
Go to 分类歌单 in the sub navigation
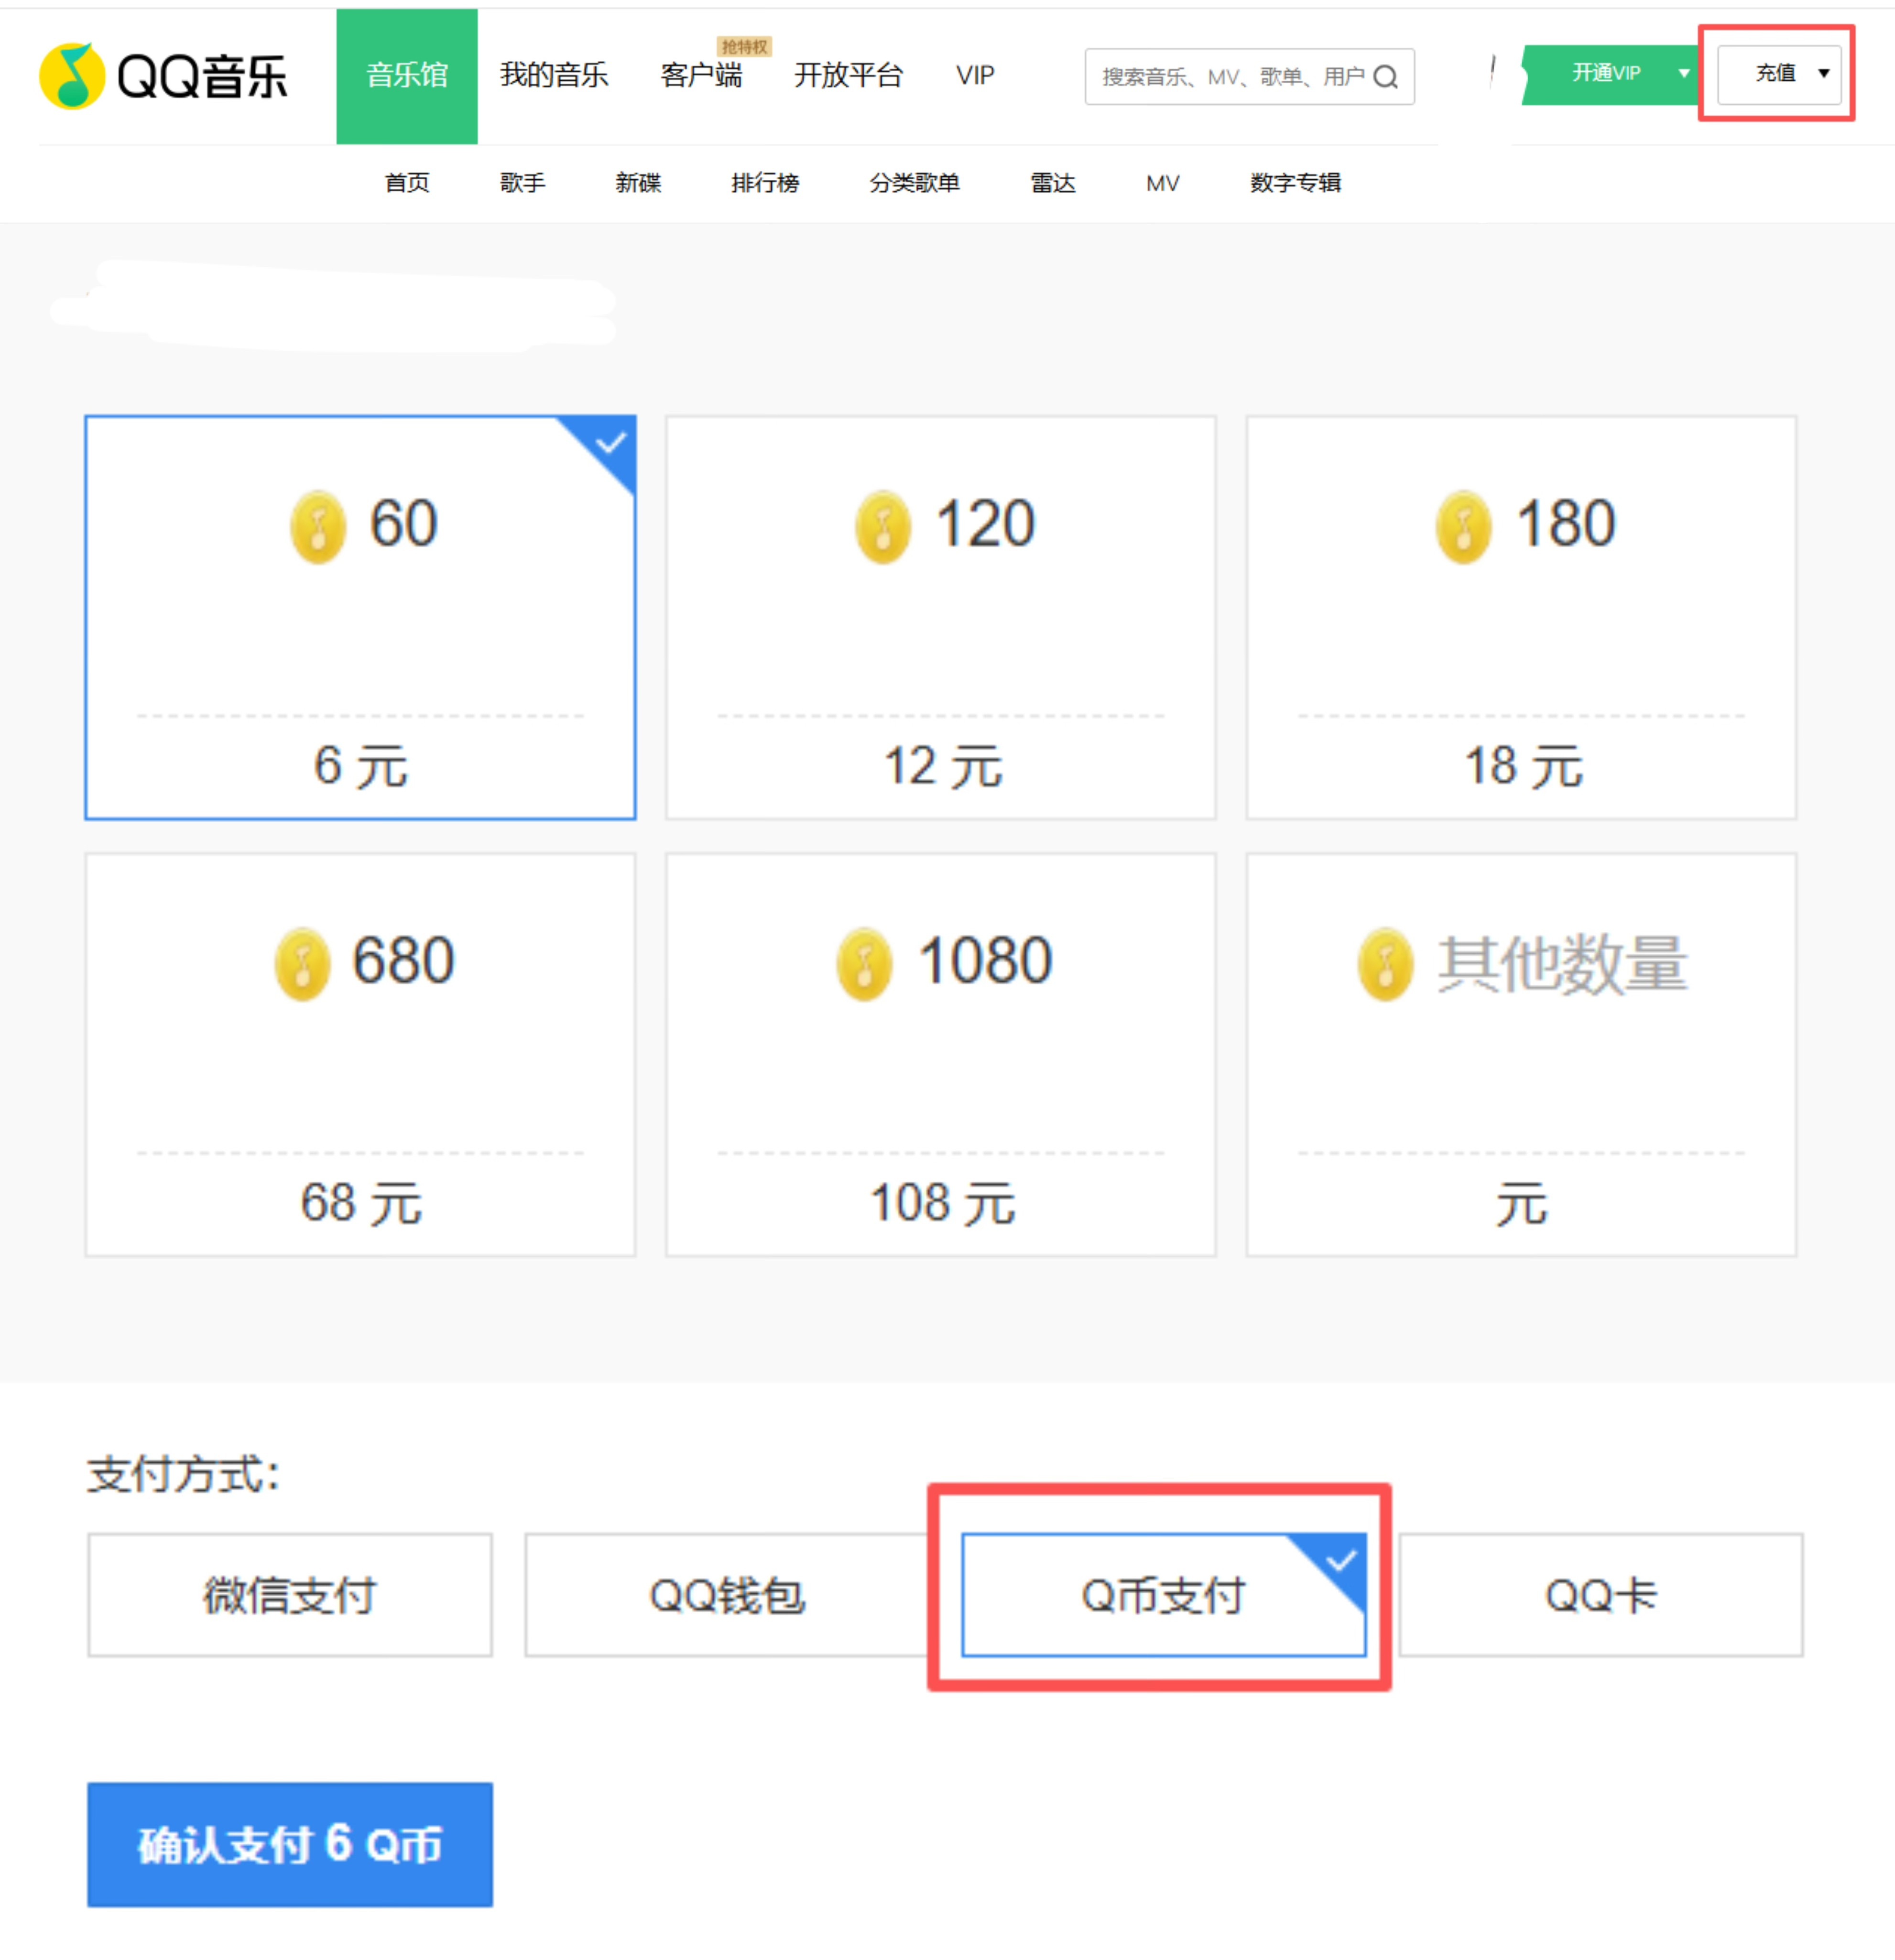click(x=914, y=183)
